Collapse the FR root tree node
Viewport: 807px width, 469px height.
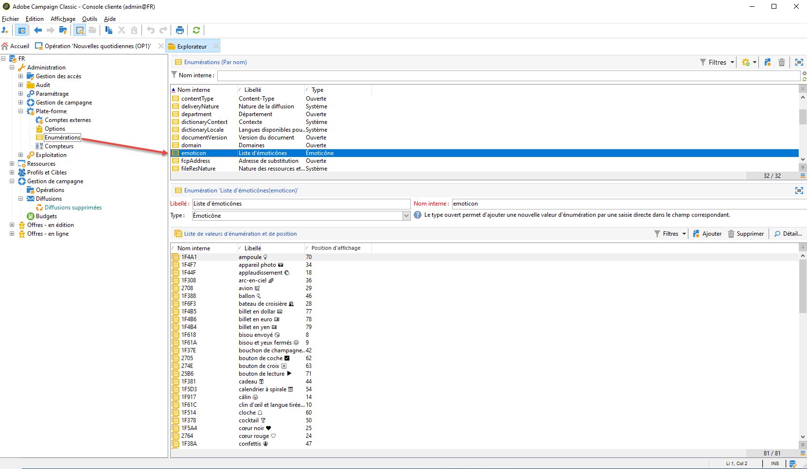coord(3,59)
